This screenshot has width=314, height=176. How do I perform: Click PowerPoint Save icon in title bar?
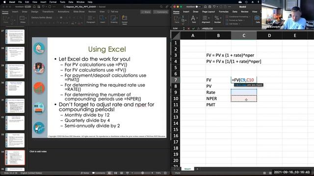coord(39,7)
